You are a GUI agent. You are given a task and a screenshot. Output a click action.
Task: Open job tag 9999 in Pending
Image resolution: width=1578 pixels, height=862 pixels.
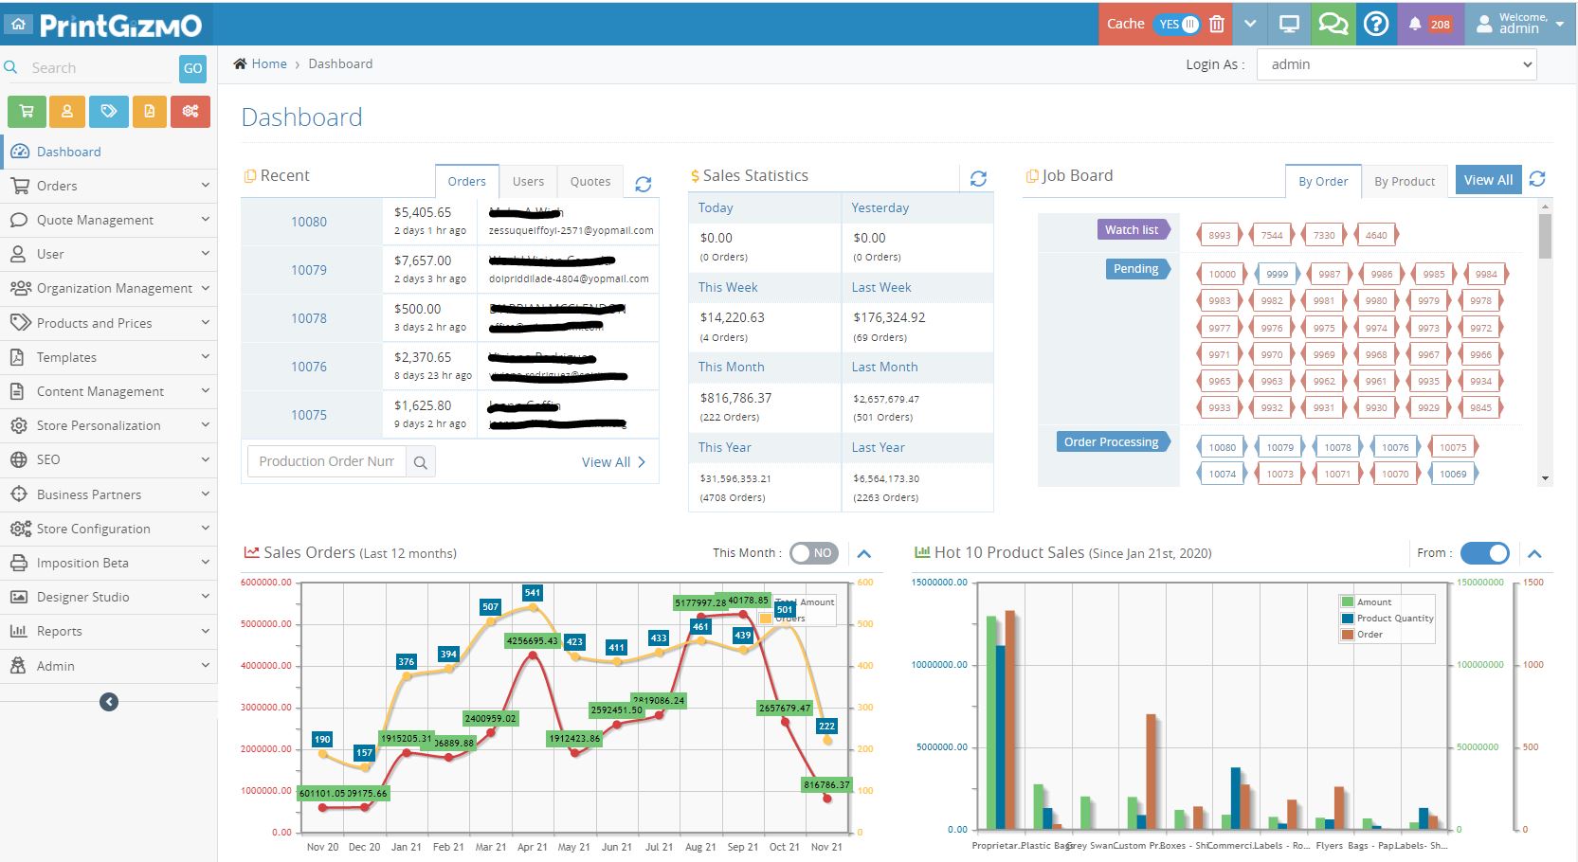[x=1277, y=274]
